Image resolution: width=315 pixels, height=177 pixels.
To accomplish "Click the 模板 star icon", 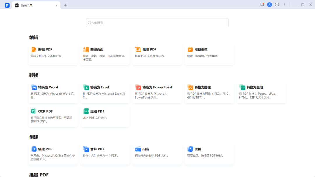I will tap(190, 149).
